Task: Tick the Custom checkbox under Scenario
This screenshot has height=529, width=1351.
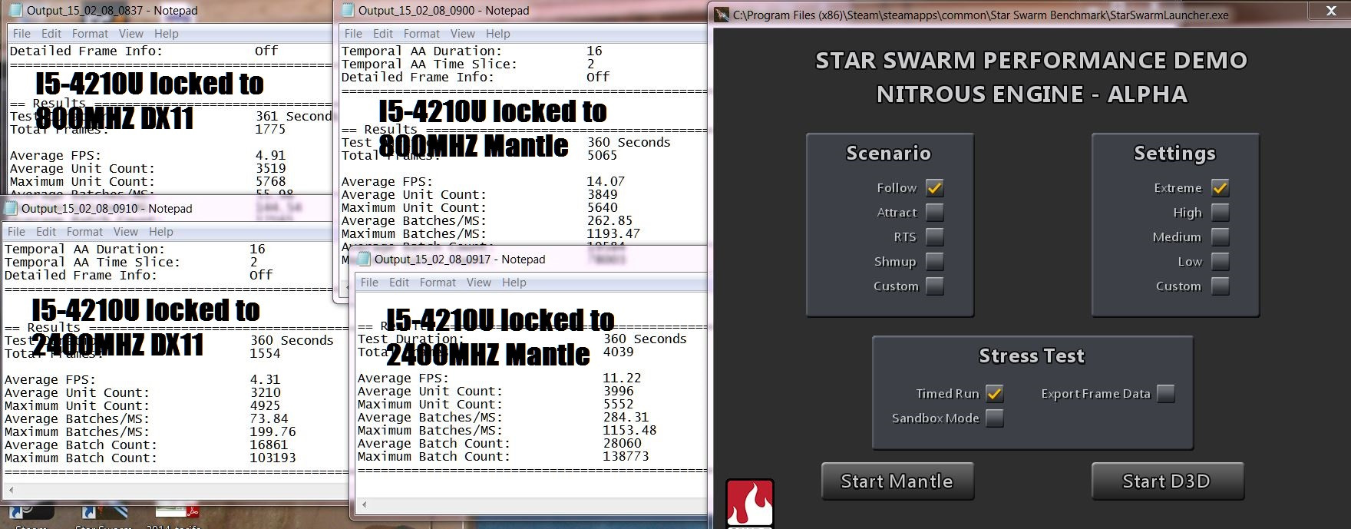Action: [x=934, y=286]
